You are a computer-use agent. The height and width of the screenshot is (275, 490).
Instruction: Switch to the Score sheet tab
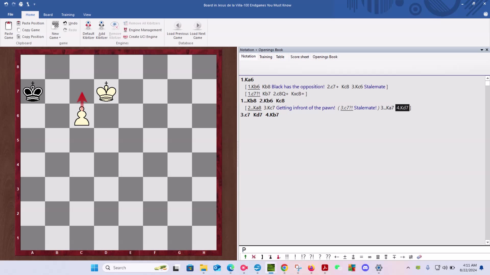click(x=300, y=57)
